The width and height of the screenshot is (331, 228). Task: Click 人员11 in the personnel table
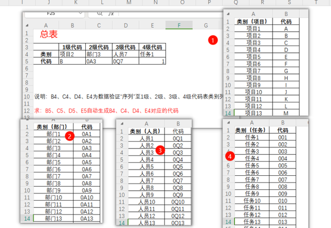coord(146,209)
